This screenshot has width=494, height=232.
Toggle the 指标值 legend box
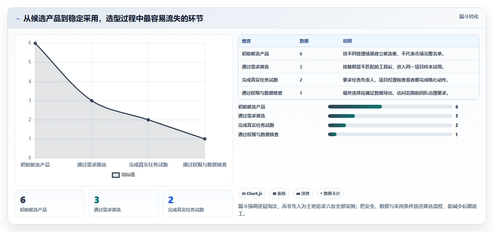click(x=116, y=175)
